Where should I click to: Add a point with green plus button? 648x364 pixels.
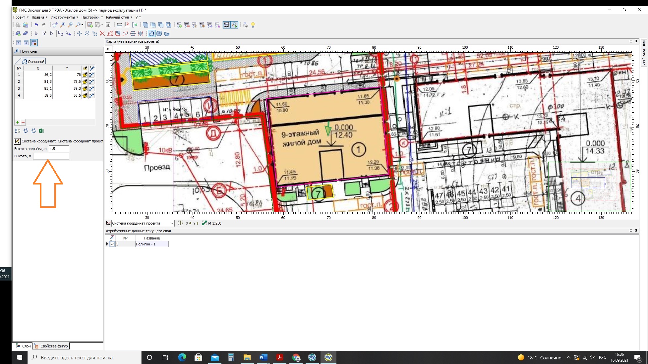pyautogui.click(x=18, y=122)
